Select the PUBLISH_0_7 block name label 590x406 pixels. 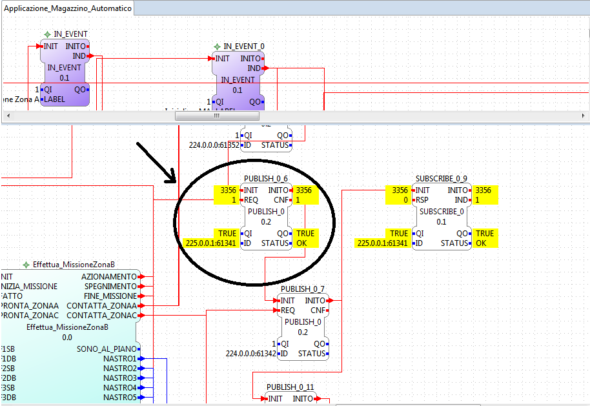tap(303, 289)
